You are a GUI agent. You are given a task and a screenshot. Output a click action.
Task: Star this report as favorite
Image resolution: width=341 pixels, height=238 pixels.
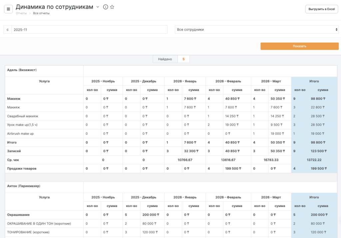(x=112, y=7)
